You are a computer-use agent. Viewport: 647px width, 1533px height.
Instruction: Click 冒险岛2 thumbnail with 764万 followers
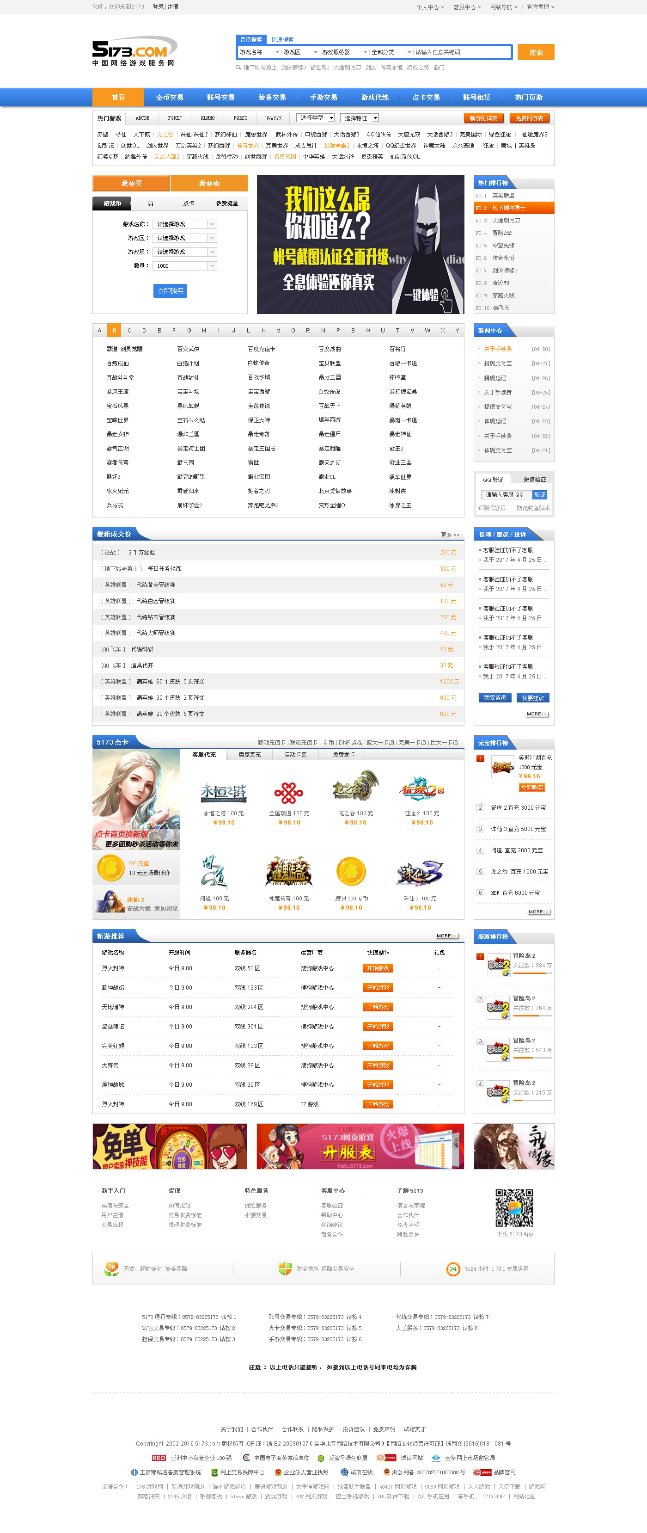[x=499, y=1008]
